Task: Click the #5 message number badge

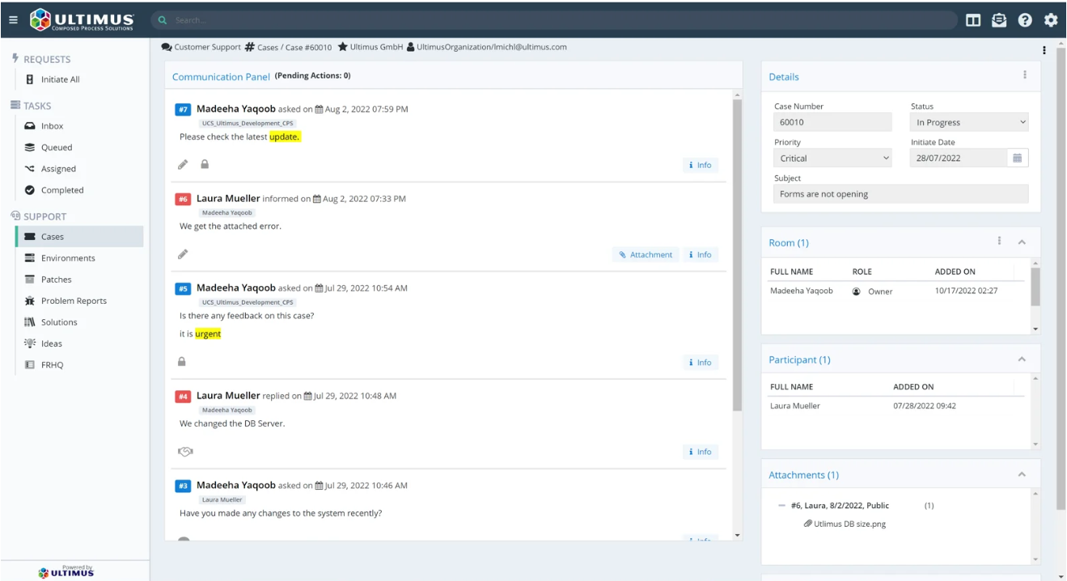Action: [x=183, y=288]
